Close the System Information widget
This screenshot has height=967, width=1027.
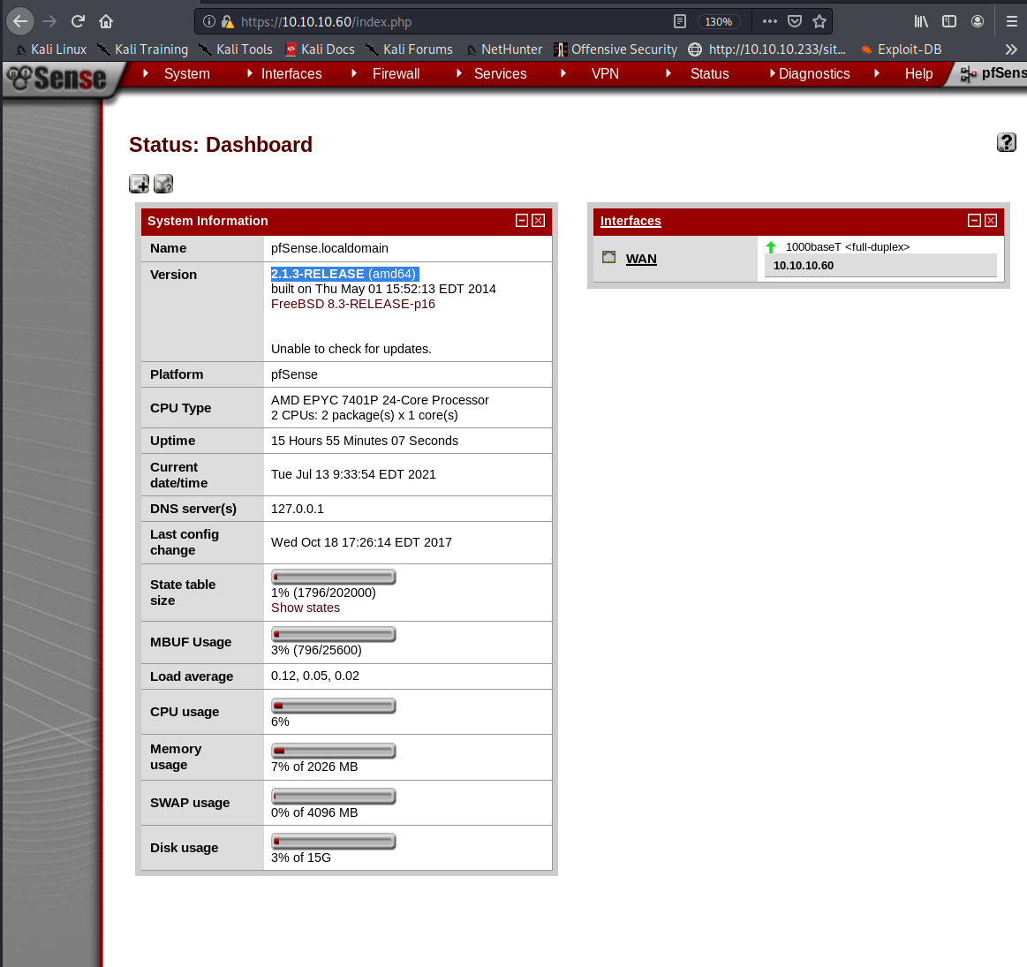click(x=539, y=221)
